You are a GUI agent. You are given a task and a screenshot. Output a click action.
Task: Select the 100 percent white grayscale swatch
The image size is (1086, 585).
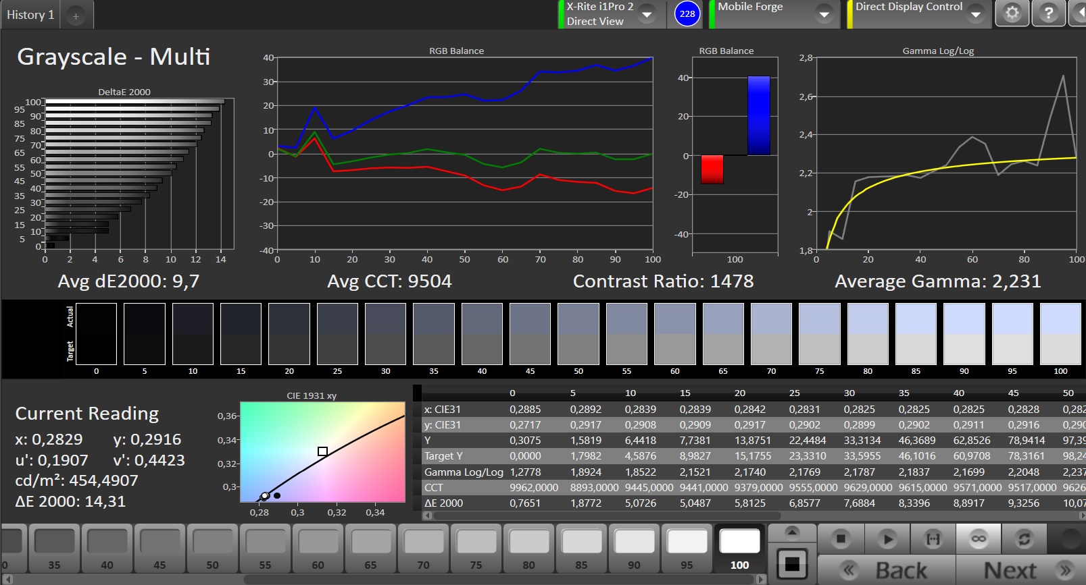[739, 548]
